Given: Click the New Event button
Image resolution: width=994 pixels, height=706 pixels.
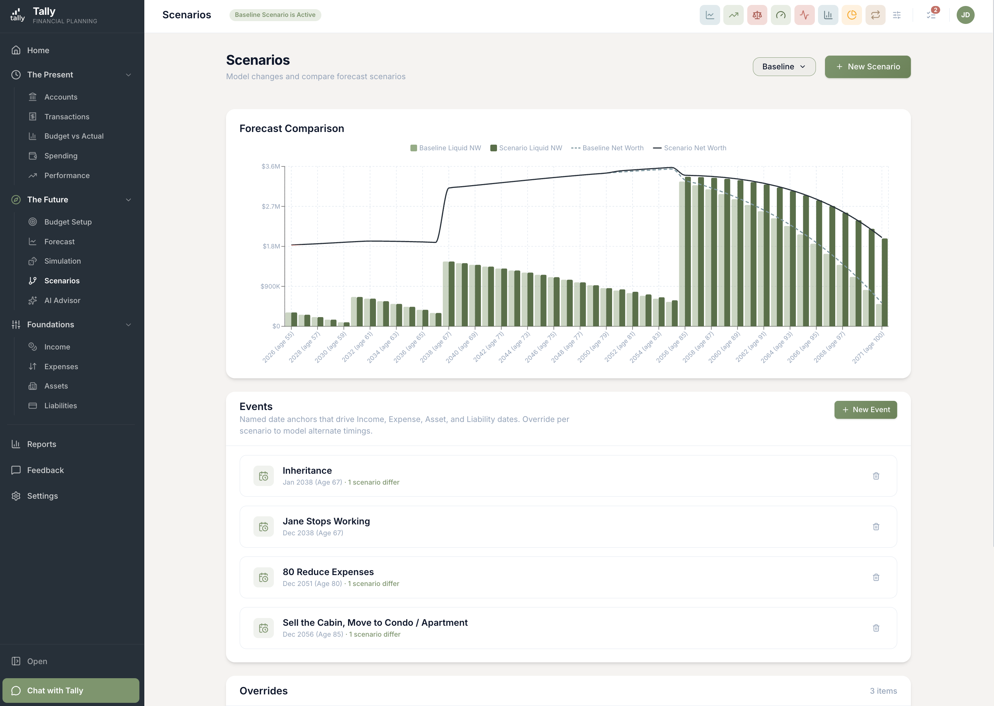Looking at the screenshot, I should click(865, 410).
